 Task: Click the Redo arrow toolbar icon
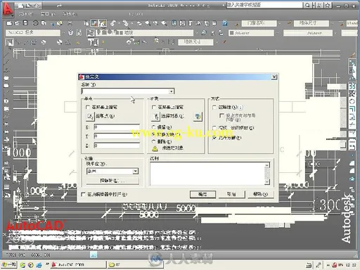[126, 23]
